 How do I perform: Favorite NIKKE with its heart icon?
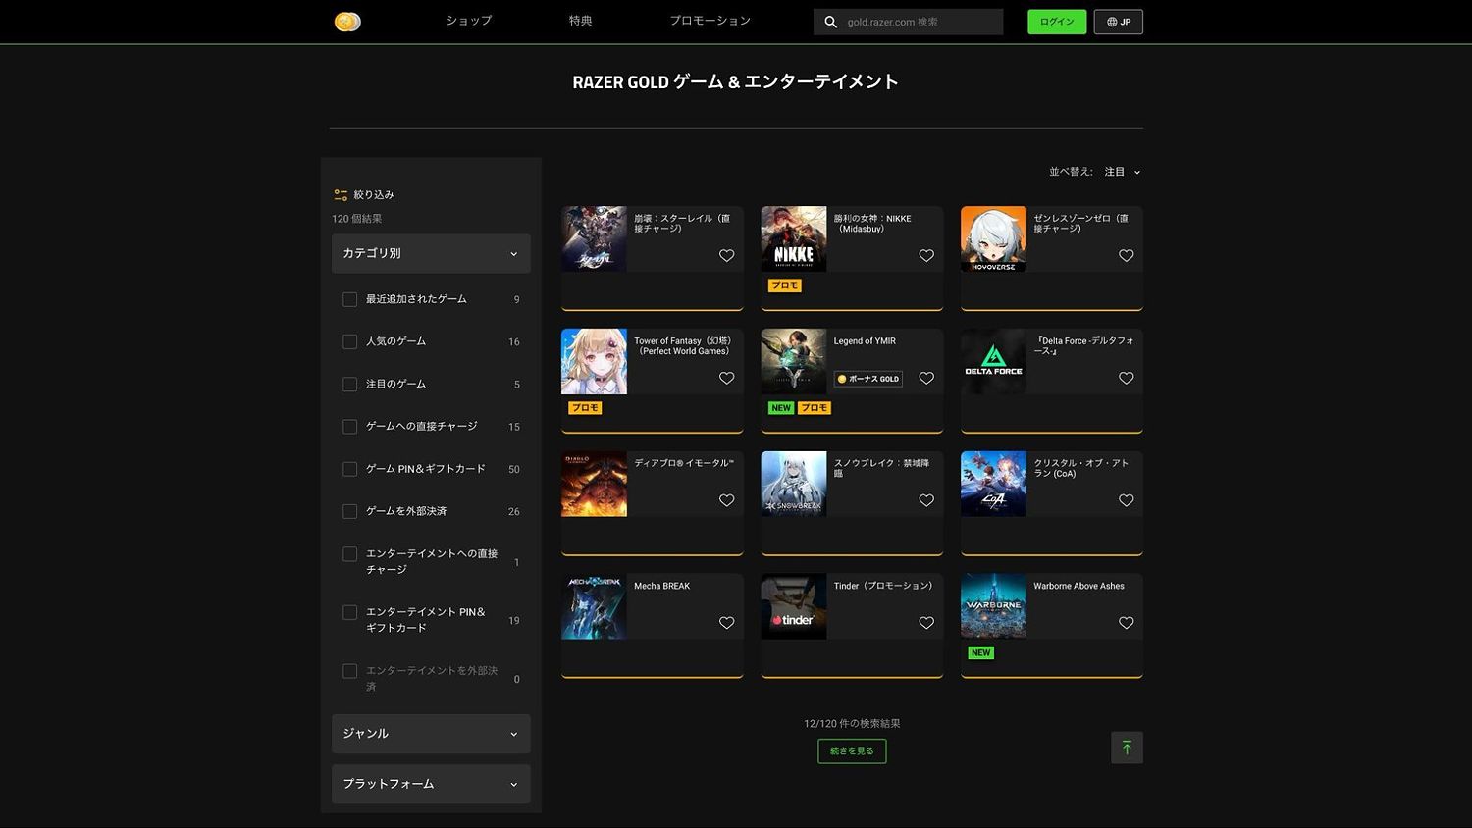pyautogui.click(x=926, y=256)
